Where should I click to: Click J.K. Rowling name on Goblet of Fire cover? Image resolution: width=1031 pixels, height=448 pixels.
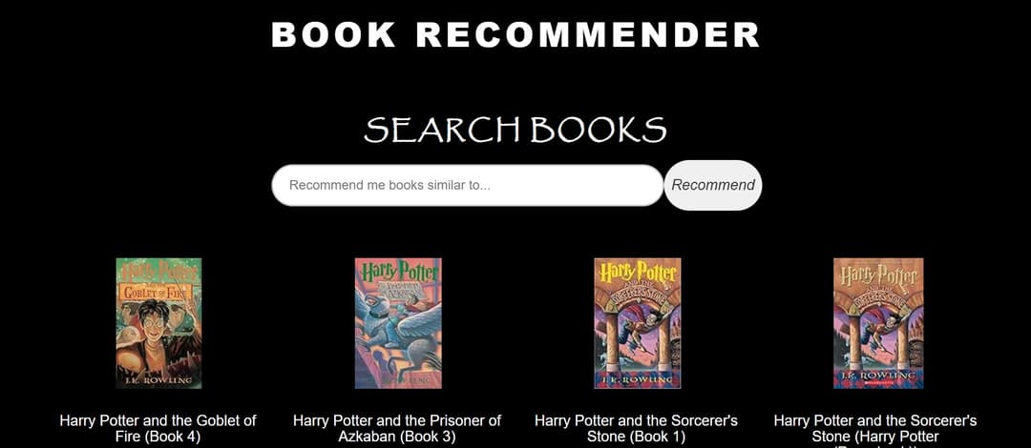pos(158,380)
